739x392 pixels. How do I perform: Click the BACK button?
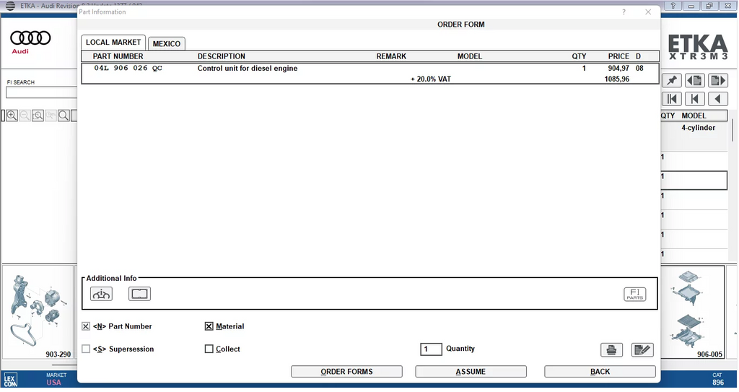pyautogui.click(x=600, y=371)
